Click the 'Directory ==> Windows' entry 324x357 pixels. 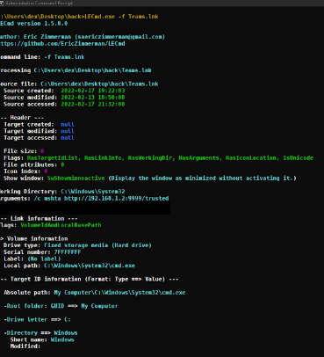40,333
